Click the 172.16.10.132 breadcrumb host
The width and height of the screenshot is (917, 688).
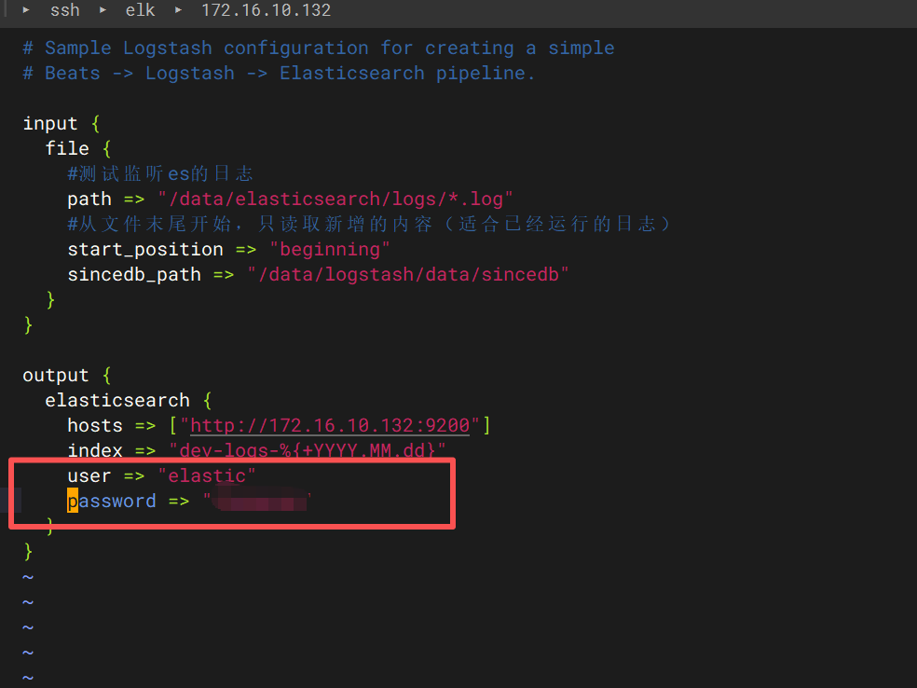pyautogui.click(x=266, y=10)
